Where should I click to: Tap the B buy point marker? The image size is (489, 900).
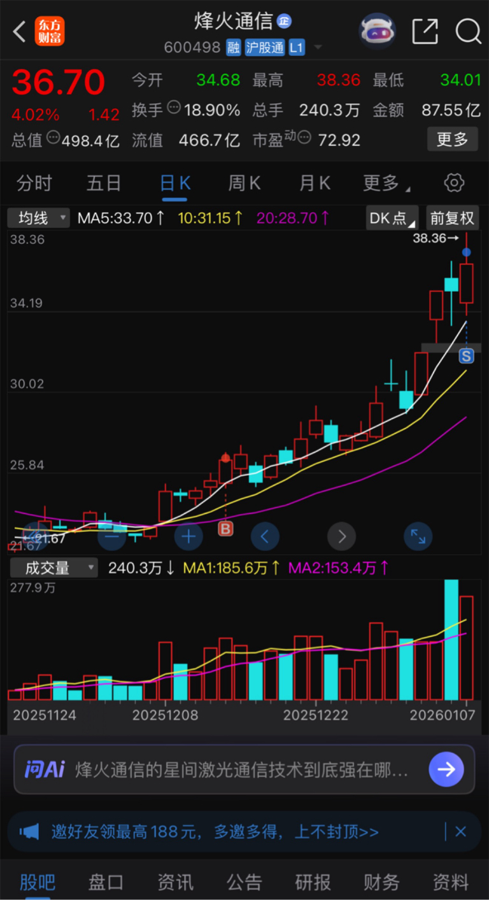point(225,529)
